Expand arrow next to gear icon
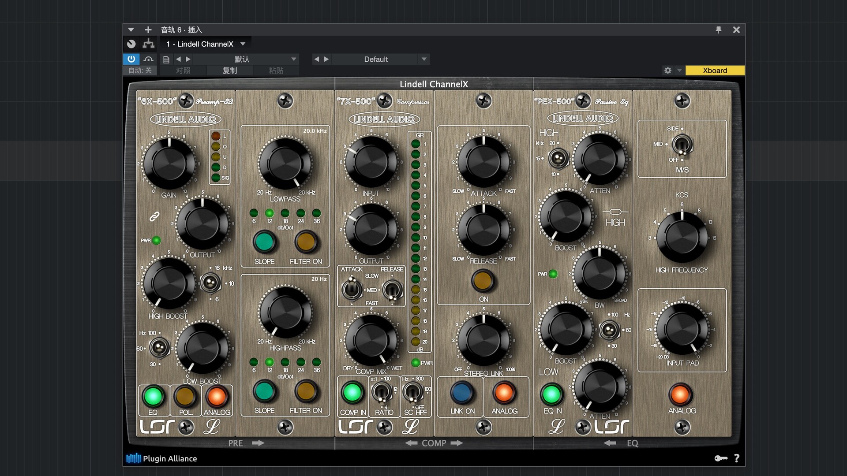Image resolution: width=847 pixels, height=476 pixels. pyautogui.click(x=679, y=71)
